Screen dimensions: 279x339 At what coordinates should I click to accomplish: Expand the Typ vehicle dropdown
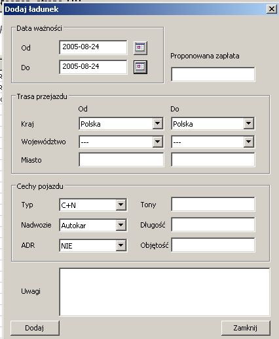pyautogui.click(x=121, y=205)
